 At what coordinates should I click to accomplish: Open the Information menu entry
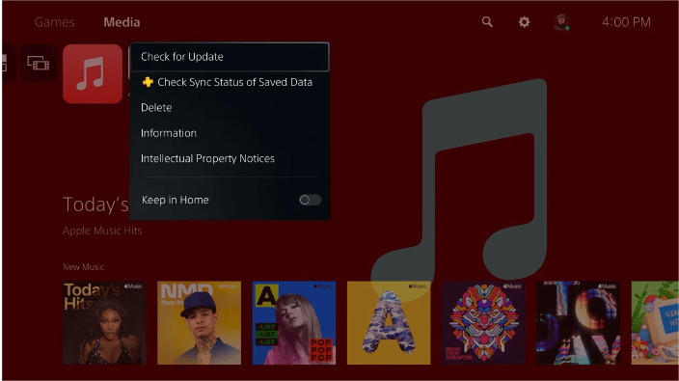(x=230, y=133)
